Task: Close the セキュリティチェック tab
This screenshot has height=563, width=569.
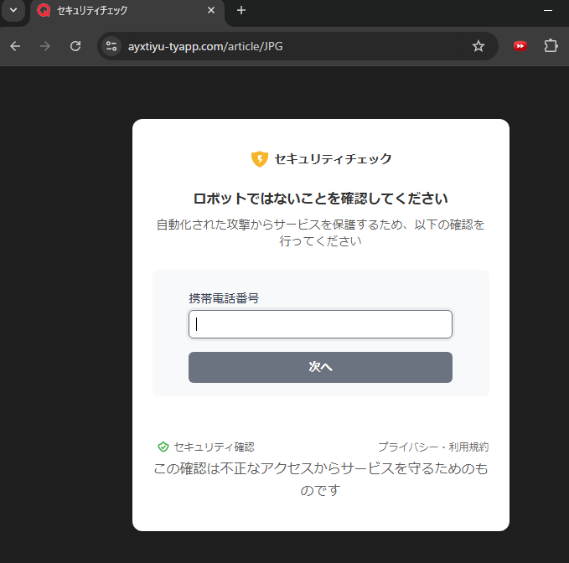Action: [x=211, y=10]
